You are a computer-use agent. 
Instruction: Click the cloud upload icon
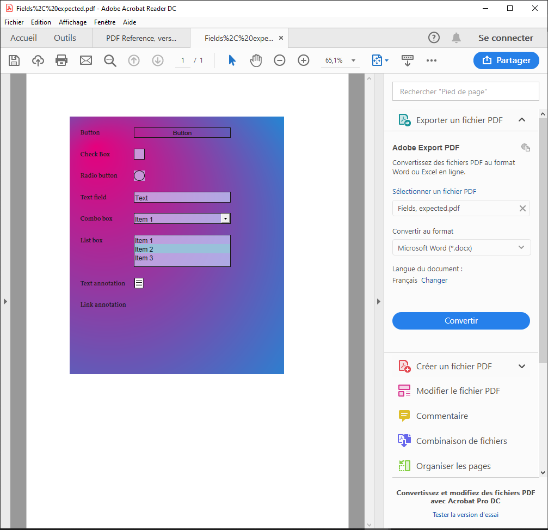(38, 60)
